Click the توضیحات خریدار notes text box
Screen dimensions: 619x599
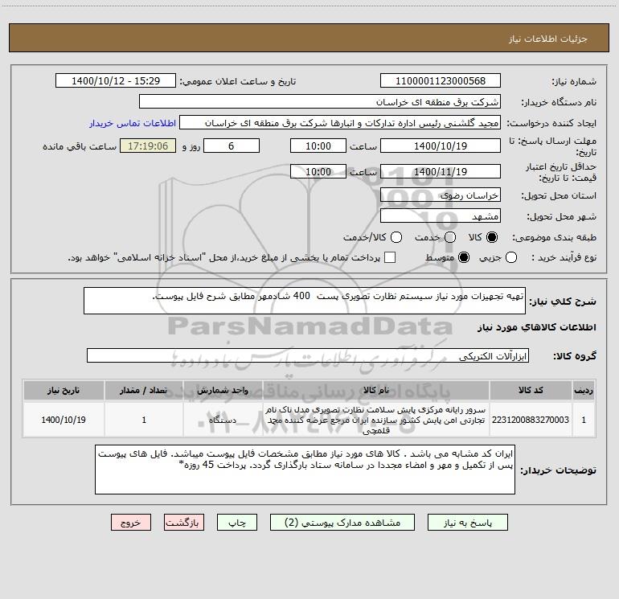click(x=305, y=470)
